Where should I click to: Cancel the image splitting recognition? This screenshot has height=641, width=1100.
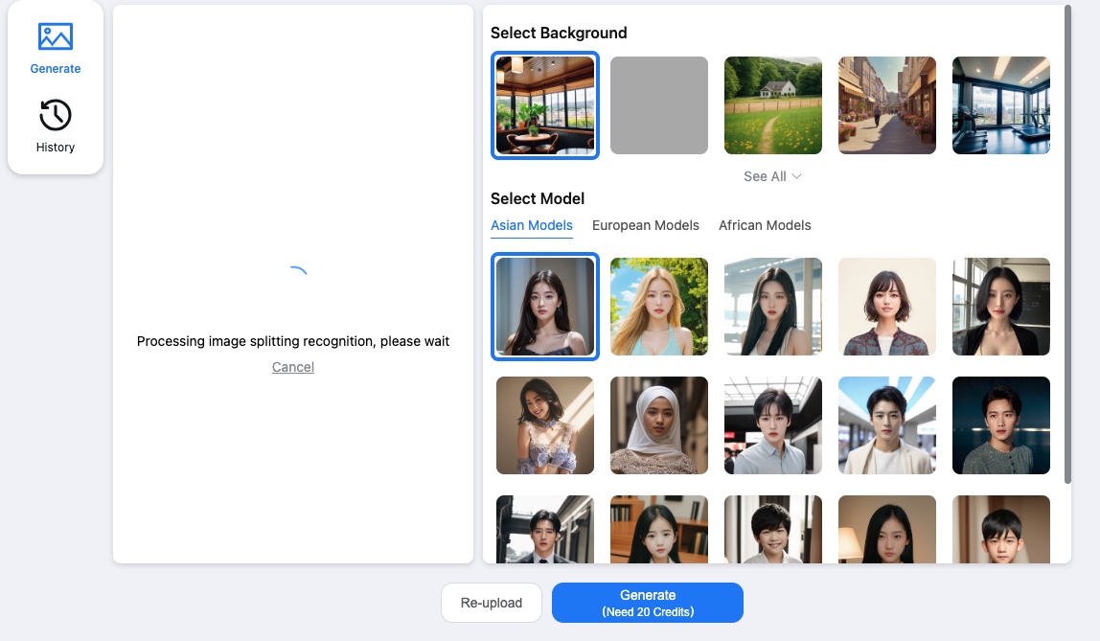point(293,368)
